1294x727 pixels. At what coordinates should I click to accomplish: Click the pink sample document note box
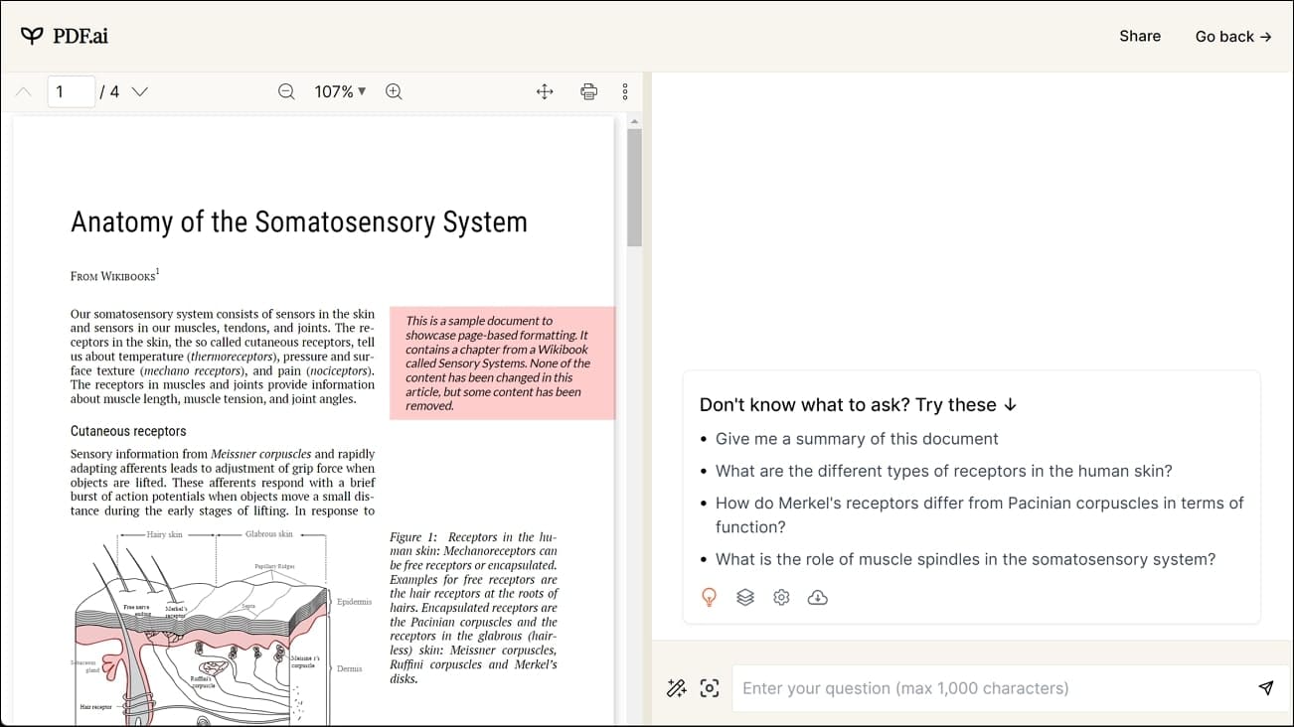pos(502,363)
